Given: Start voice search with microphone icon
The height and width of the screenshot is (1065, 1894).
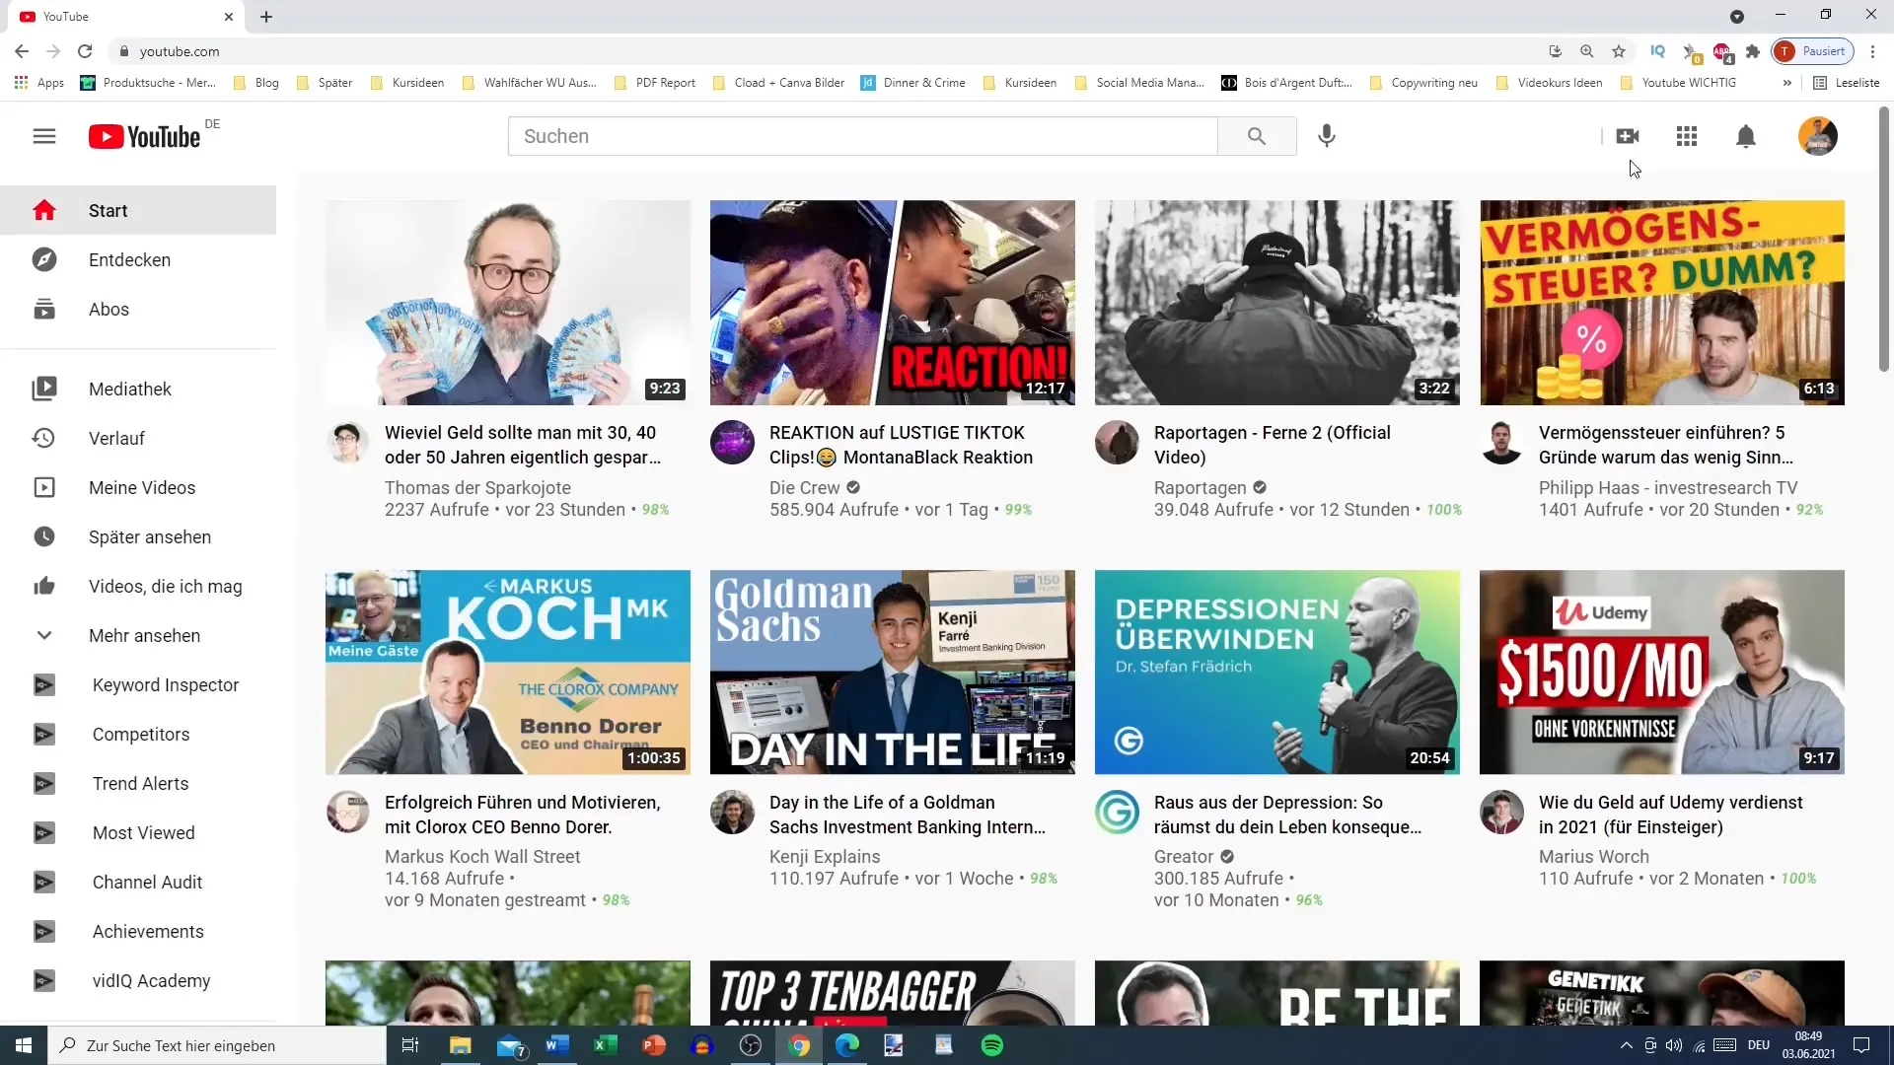Looking at the screenshot, I should [x=1327, y=136].
